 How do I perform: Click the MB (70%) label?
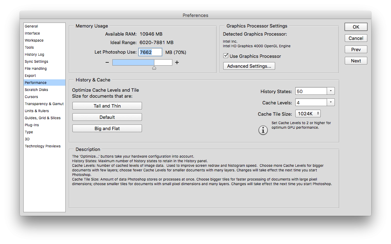[x=176, y=52]
